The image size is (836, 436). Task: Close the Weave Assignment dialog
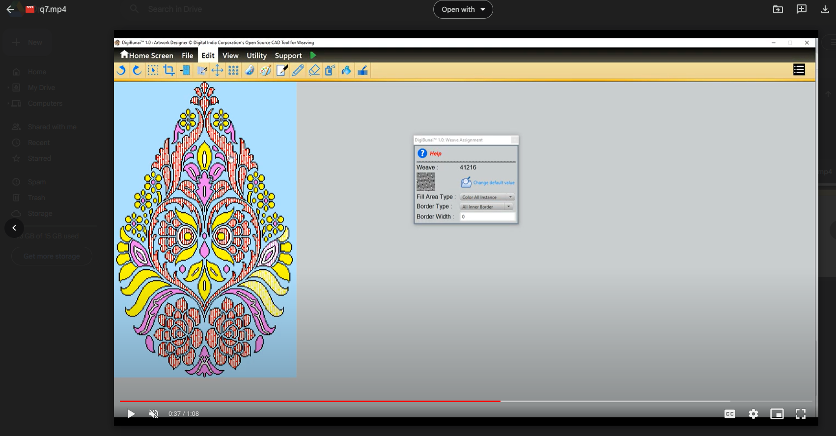[x=514, y=140]
